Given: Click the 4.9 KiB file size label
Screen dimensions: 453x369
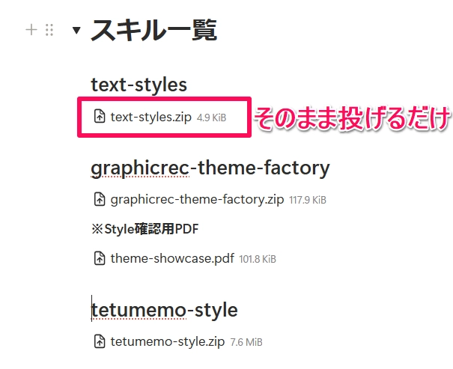Looking at the screenshot, I should tap(211, 118).
